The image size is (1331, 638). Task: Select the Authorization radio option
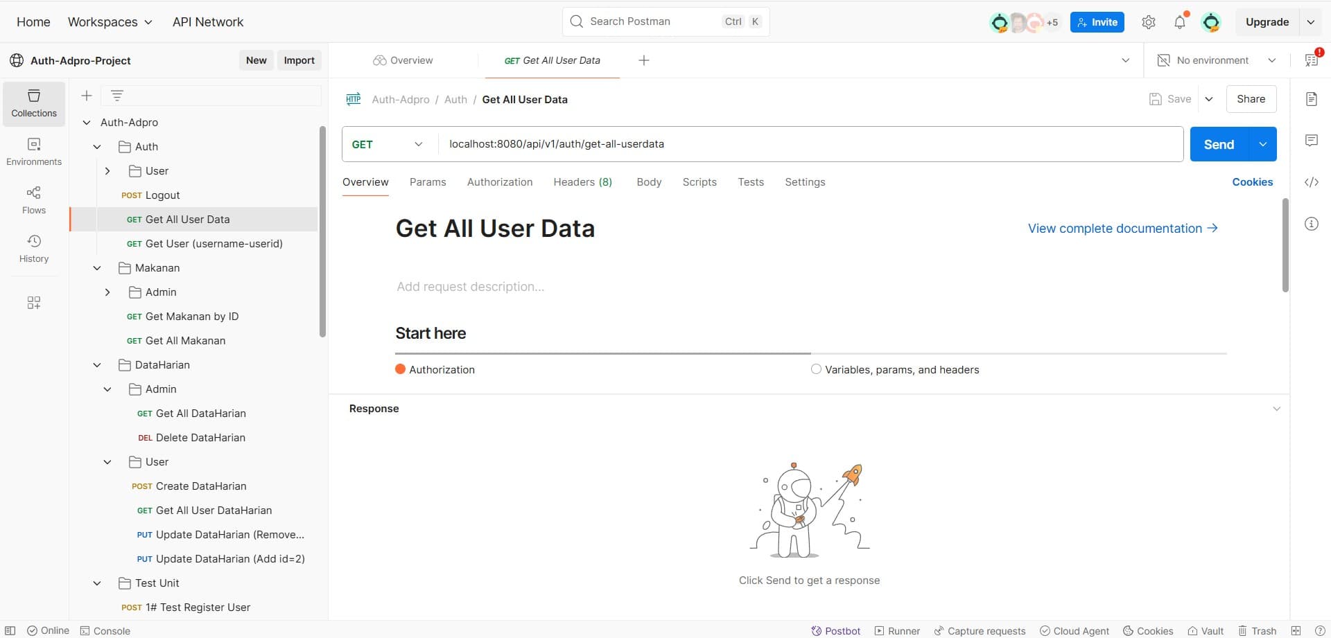(400, 369)
